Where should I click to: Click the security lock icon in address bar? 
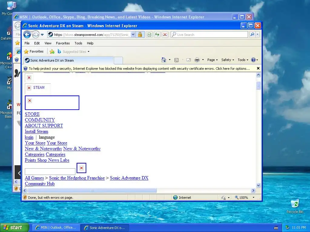coord(140,34)
